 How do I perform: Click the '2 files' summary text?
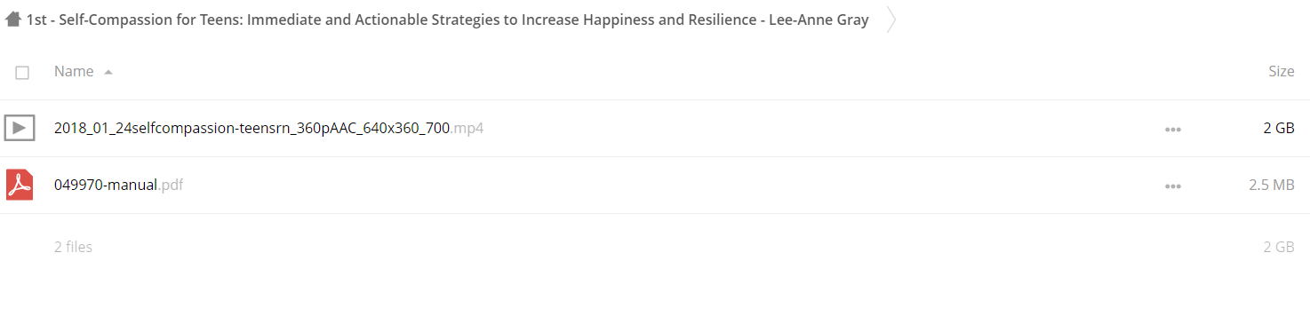(73, 247)
